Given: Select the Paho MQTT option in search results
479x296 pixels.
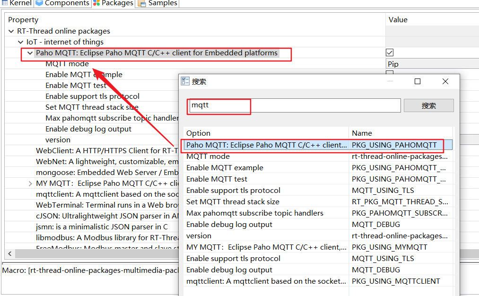Looking at the screenshot, I should pos(266,145).
